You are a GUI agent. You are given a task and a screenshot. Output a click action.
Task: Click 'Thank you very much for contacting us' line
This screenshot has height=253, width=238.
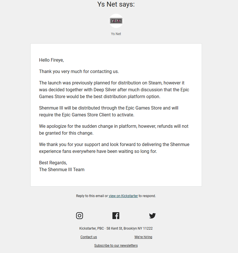coord(79,72)
